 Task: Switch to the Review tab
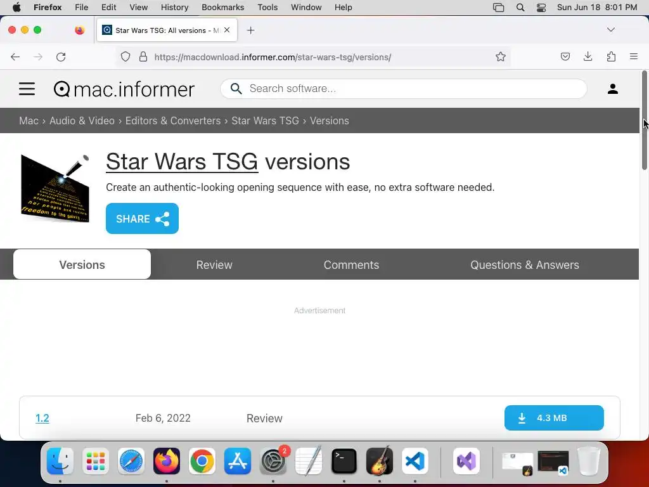(214, 264)
